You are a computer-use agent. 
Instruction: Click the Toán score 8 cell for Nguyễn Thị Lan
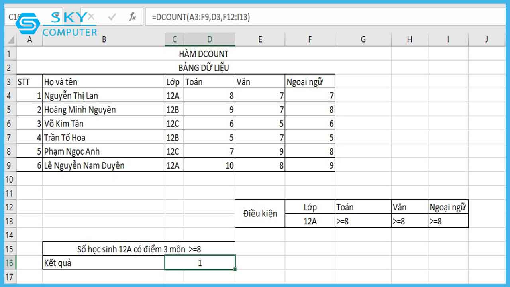210,95
